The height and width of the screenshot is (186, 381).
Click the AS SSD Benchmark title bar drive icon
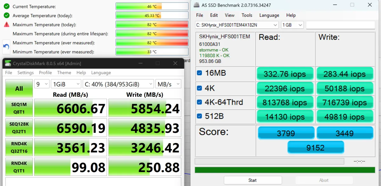pos(197,5)
